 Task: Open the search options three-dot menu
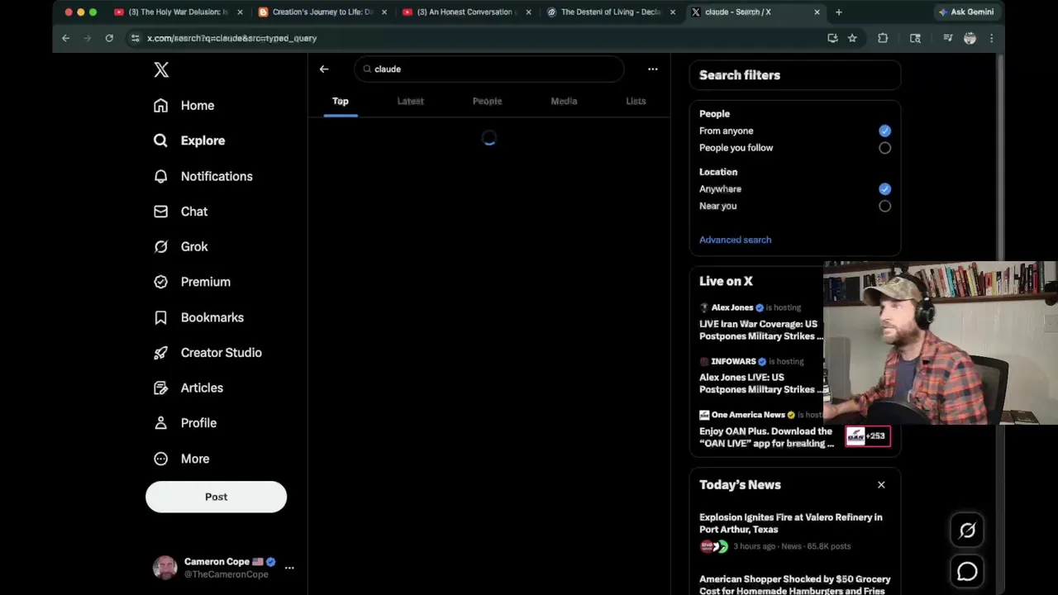(653, 69)
